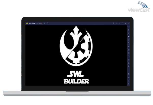153x105 pixels.
Task: Click the circular play icon in sidebar
Action: [x=129, y=43]
